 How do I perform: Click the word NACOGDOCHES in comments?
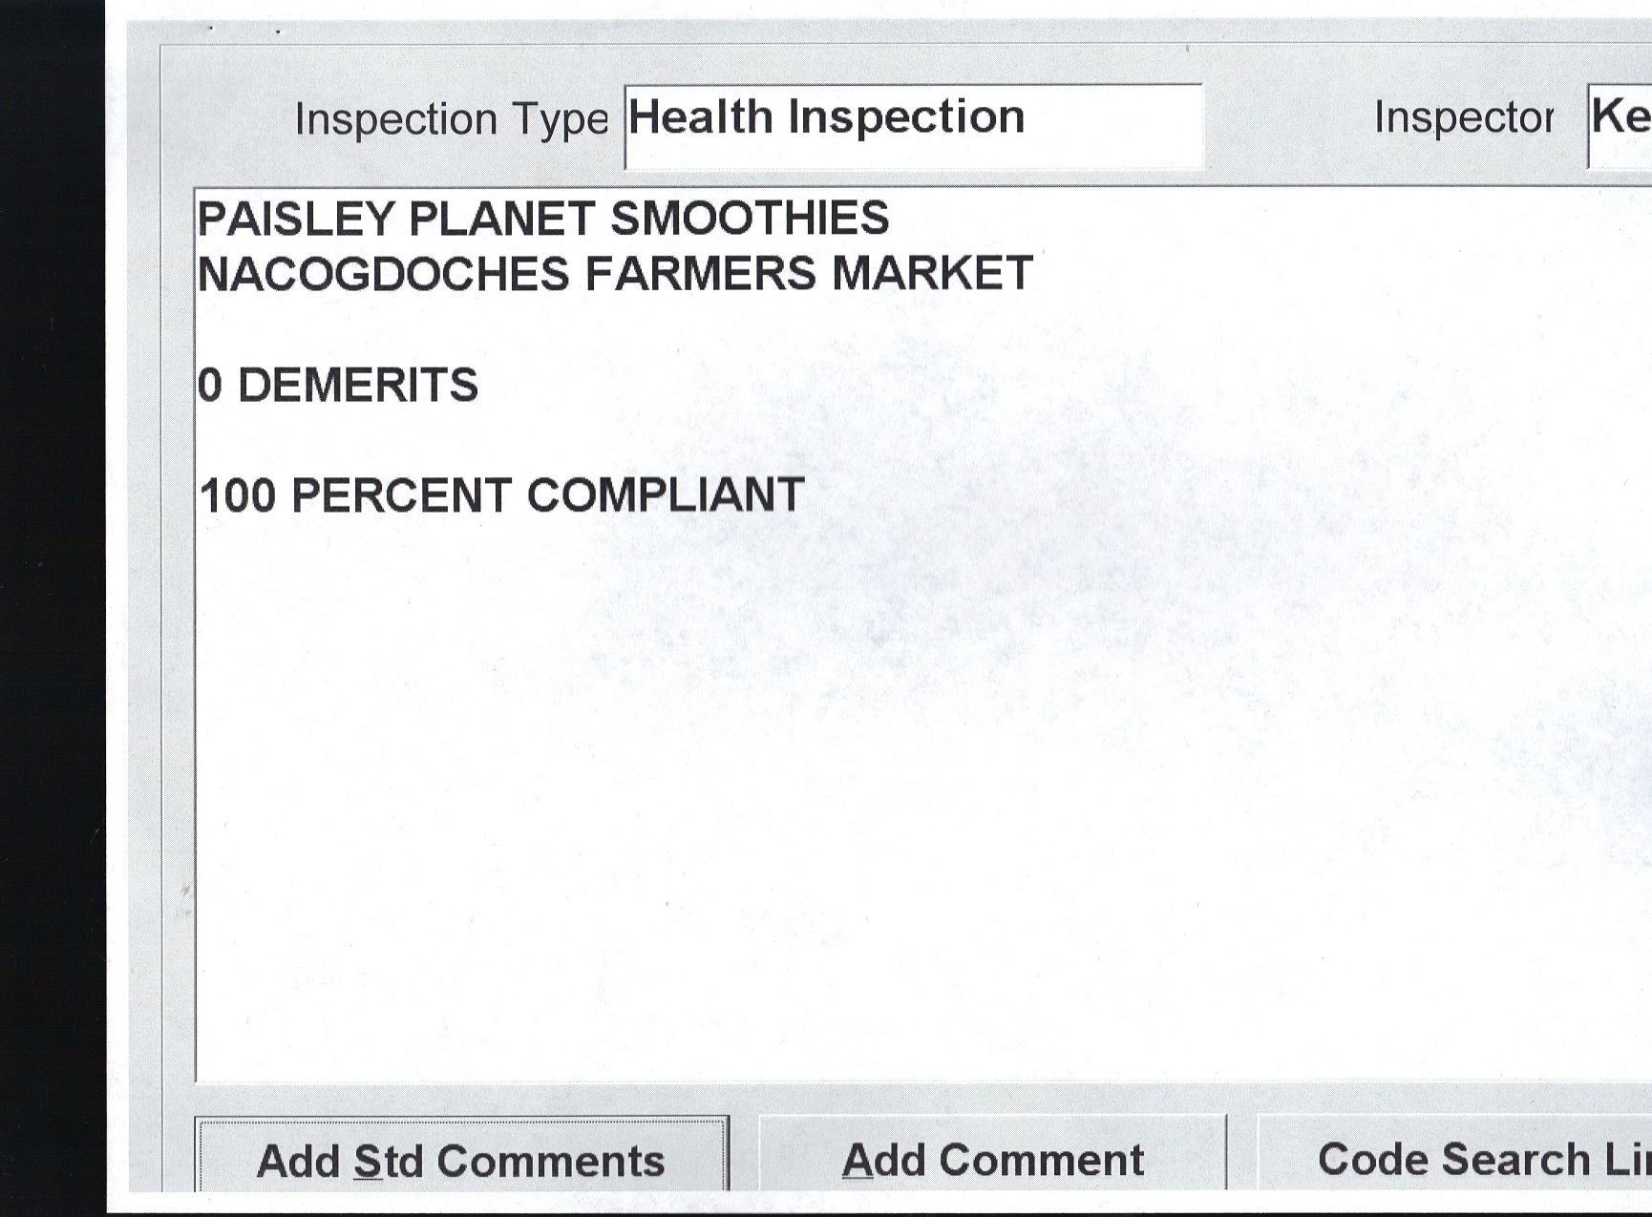click(383, 274)
